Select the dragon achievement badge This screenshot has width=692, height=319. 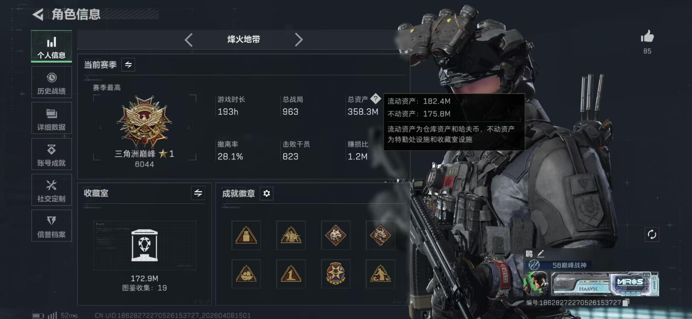click(380, 235)
